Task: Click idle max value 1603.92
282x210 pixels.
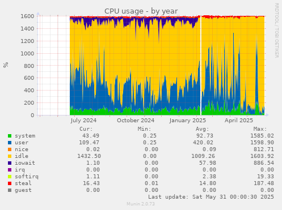Action: point(262,156)
